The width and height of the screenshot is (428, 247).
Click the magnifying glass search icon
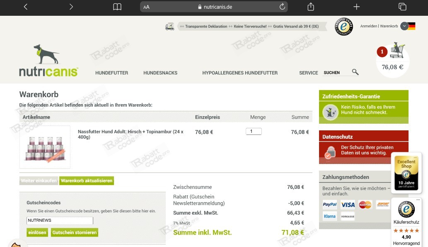tap(355, 72)
